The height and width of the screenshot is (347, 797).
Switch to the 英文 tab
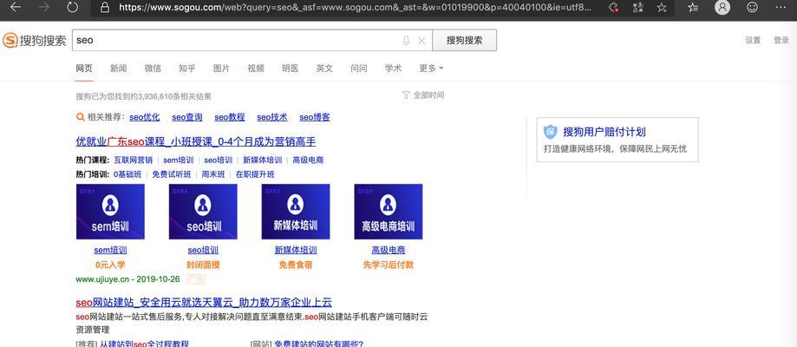324,69
